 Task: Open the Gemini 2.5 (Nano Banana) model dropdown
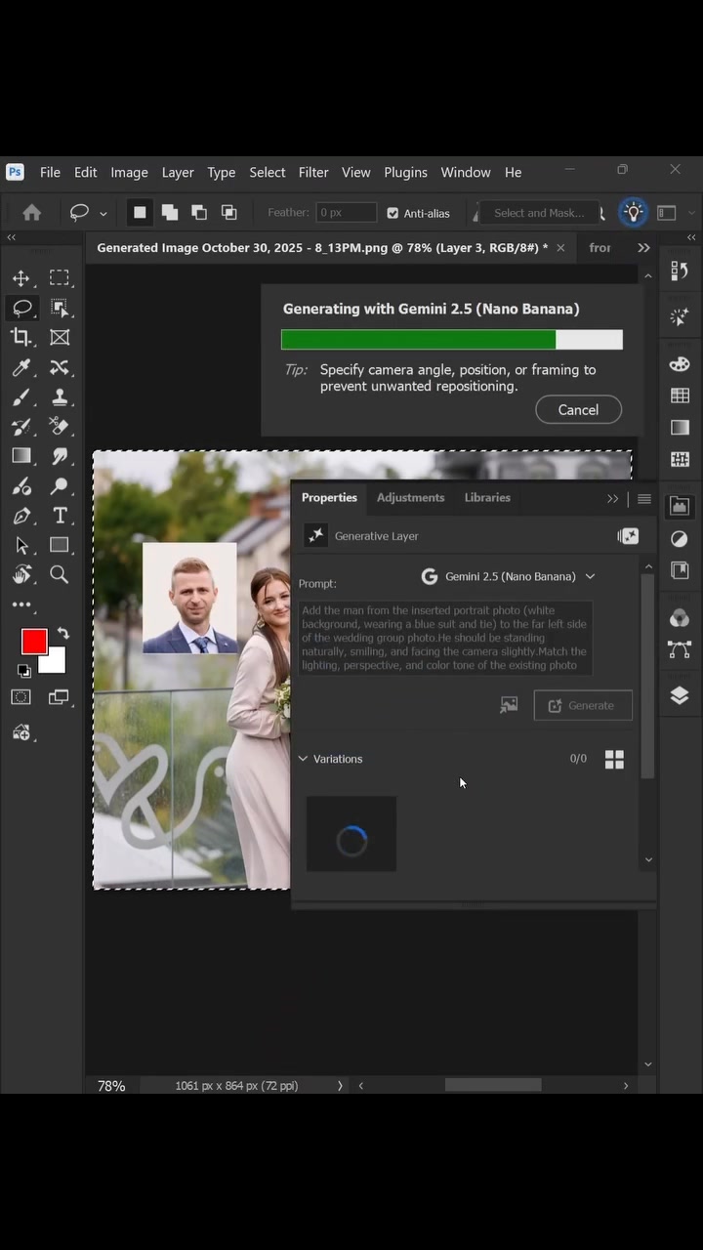click(508, 576)
